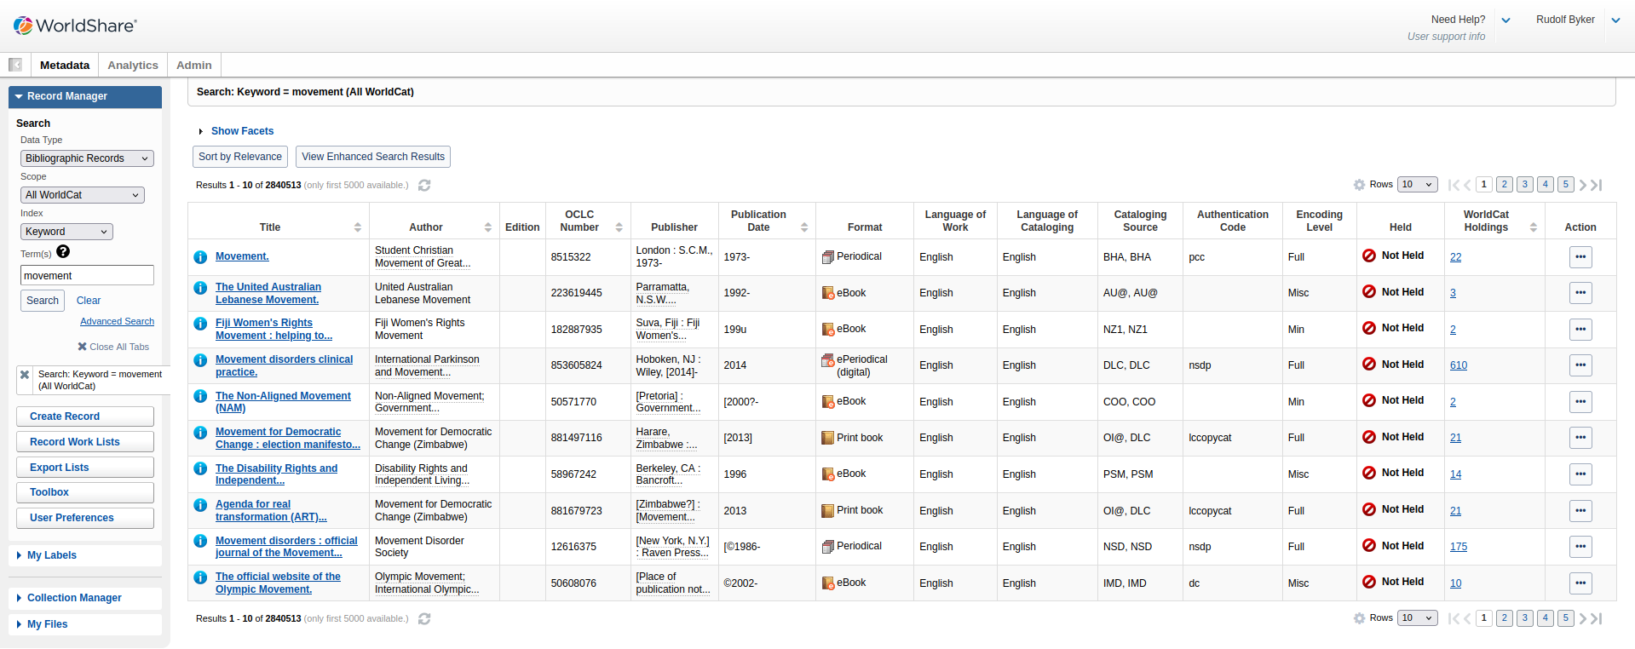Image resolution: width=1635 pixels, height=649 pixels.
Task: Go to page 2 at the top pager
Action: pyautogui.click(x=1505, y=185)
